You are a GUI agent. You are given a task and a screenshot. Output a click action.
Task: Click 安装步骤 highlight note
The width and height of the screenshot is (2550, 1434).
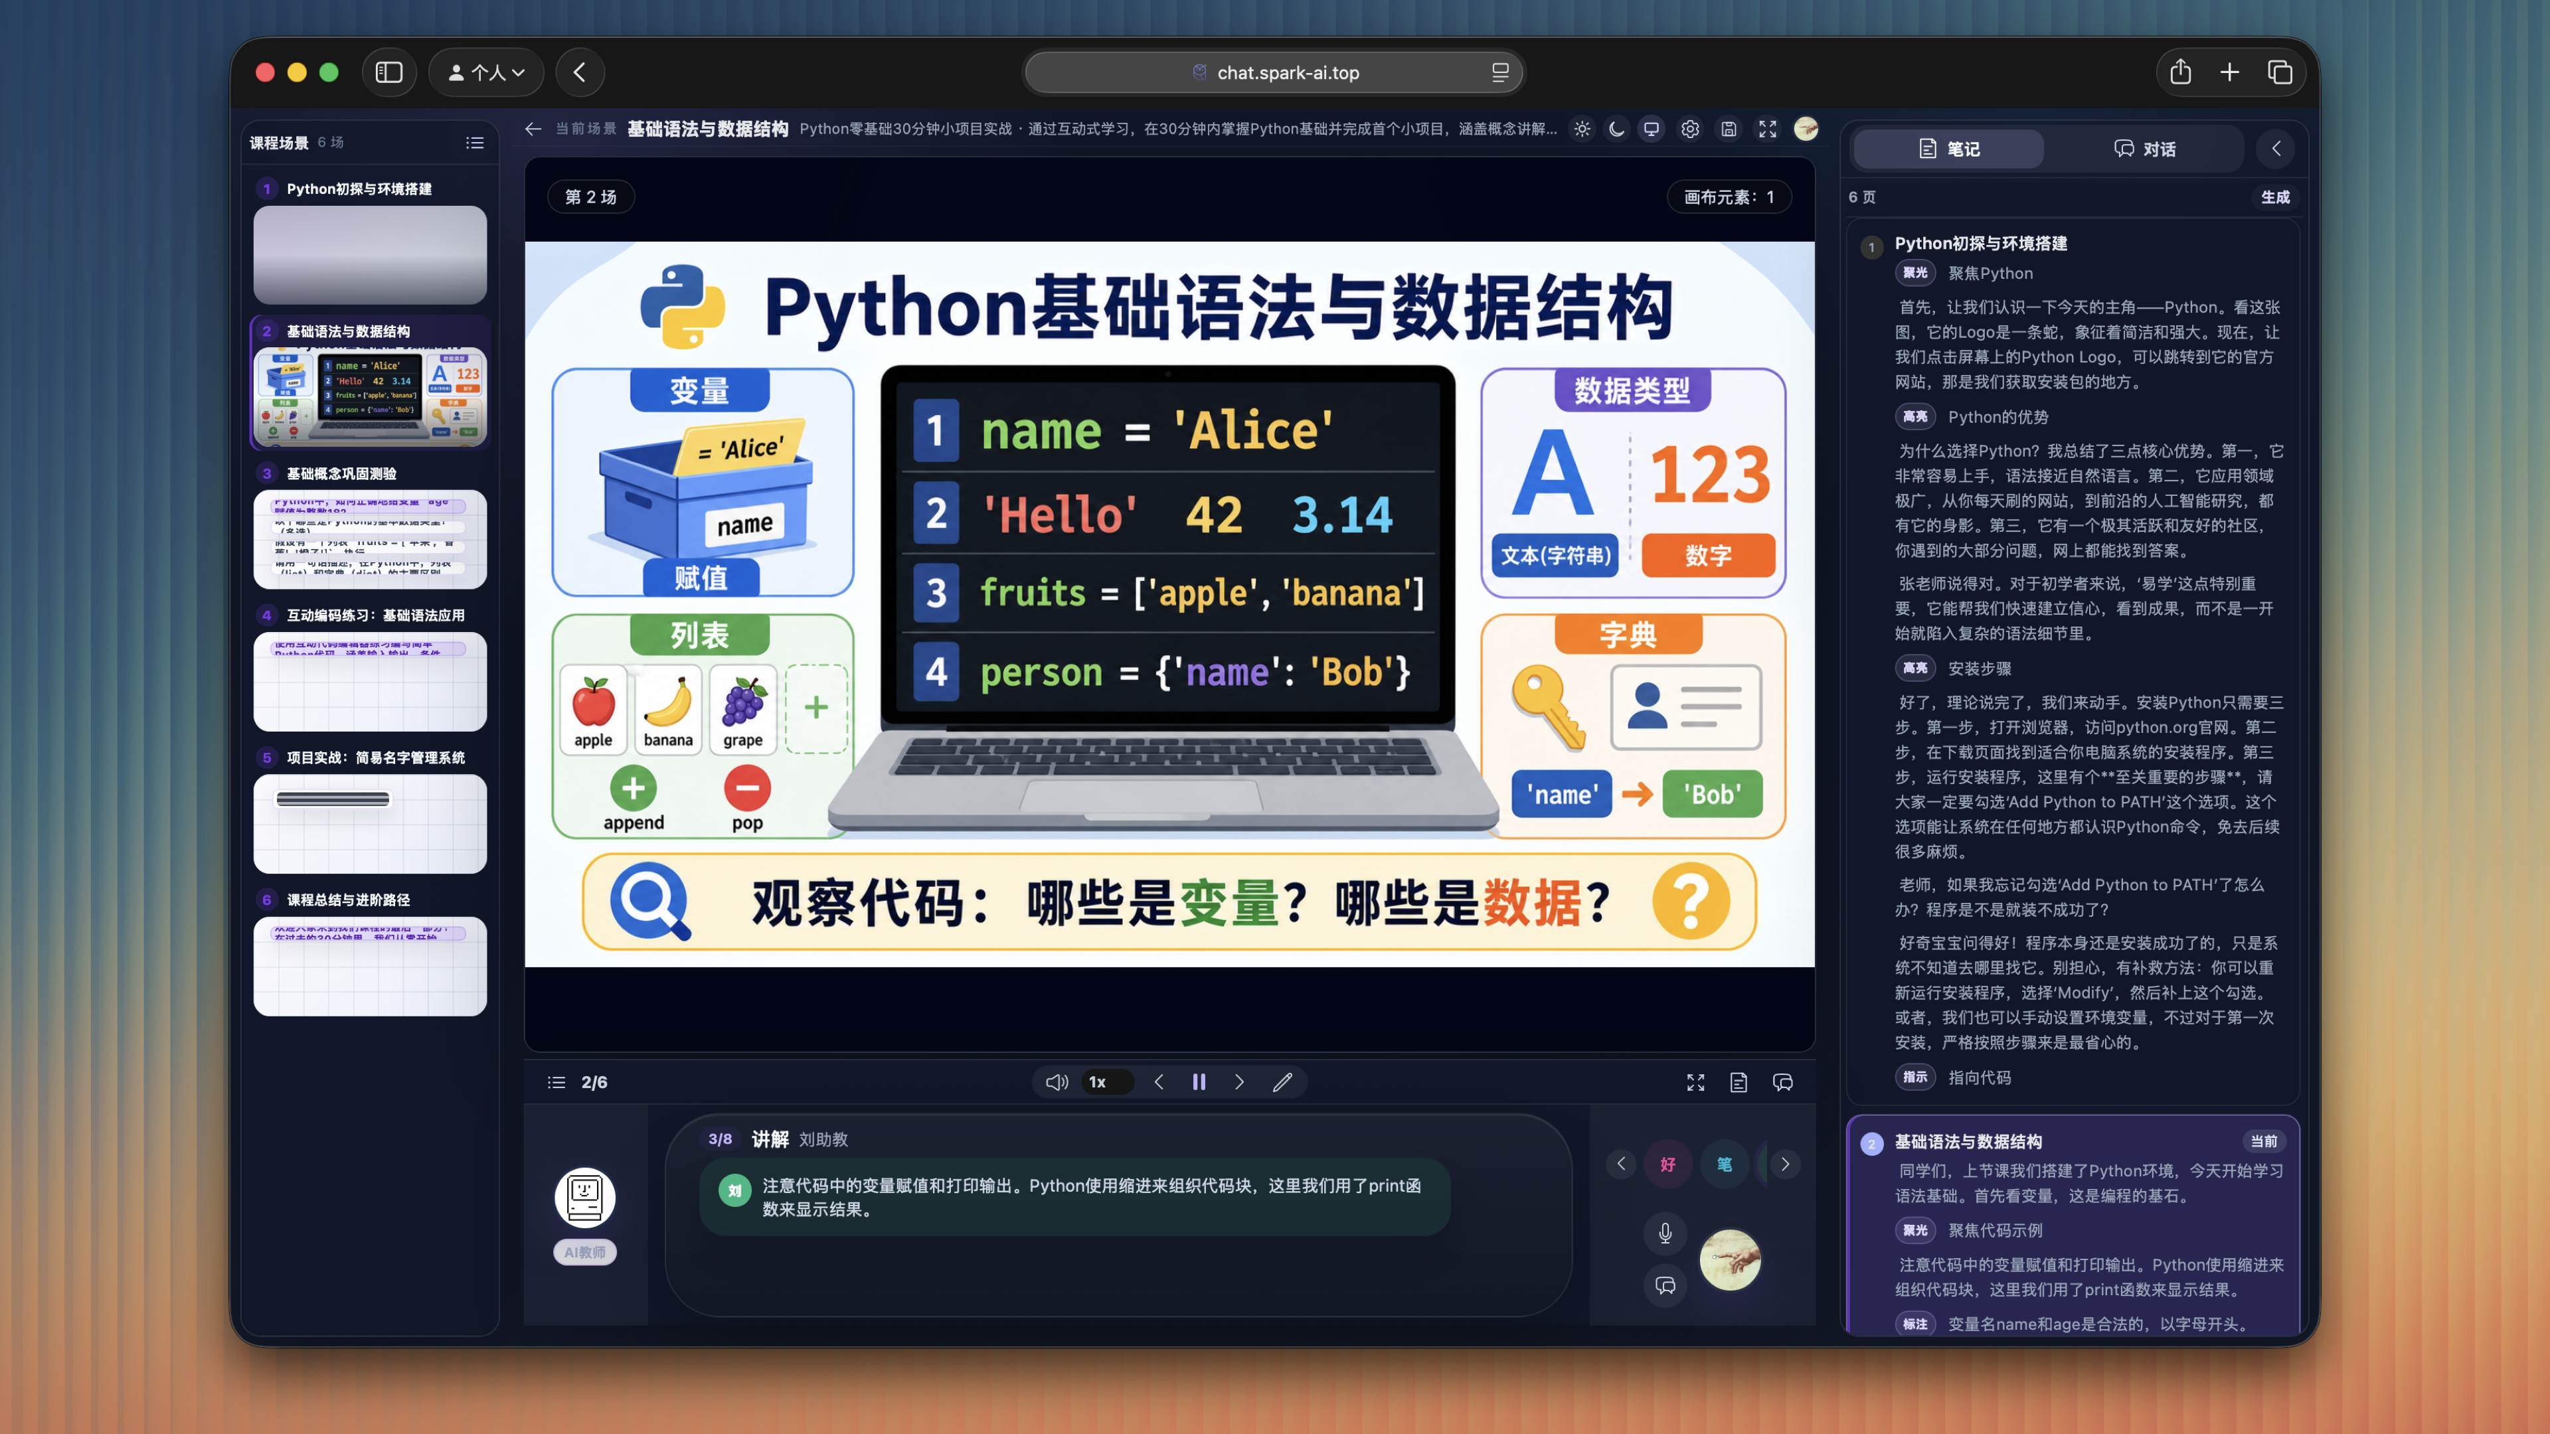[x=1979, y=668]
